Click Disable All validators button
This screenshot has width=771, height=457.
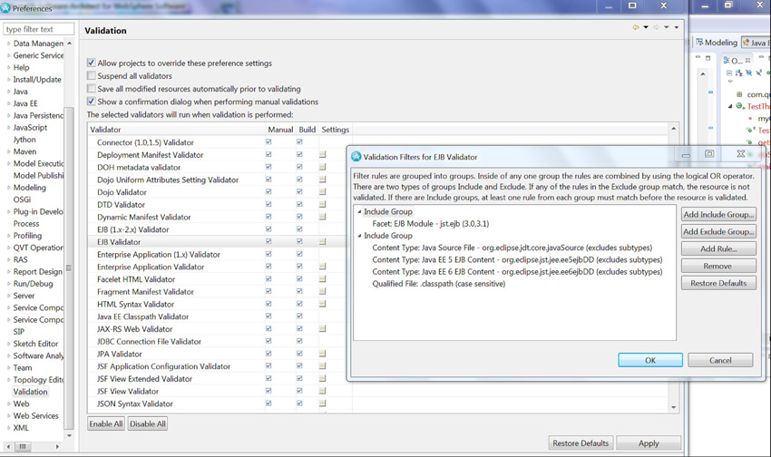coord(148,423)
